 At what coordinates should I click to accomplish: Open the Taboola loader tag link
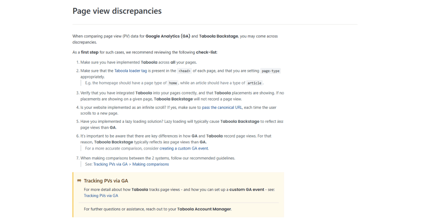(x=131, y=71)
